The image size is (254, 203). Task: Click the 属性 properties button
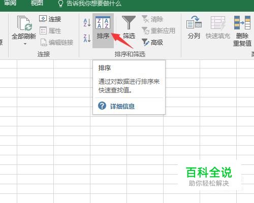tap(50, 30)
